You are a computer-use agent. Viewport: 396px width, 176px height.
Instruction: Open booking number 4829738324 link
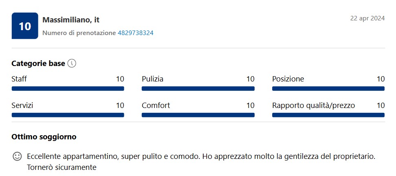tap(135, 33)
